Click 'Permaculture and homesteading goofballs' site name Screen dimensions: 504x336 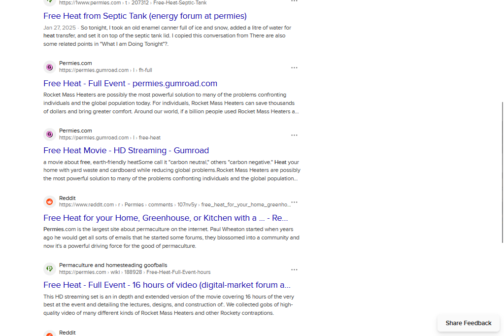pos(113,265)
